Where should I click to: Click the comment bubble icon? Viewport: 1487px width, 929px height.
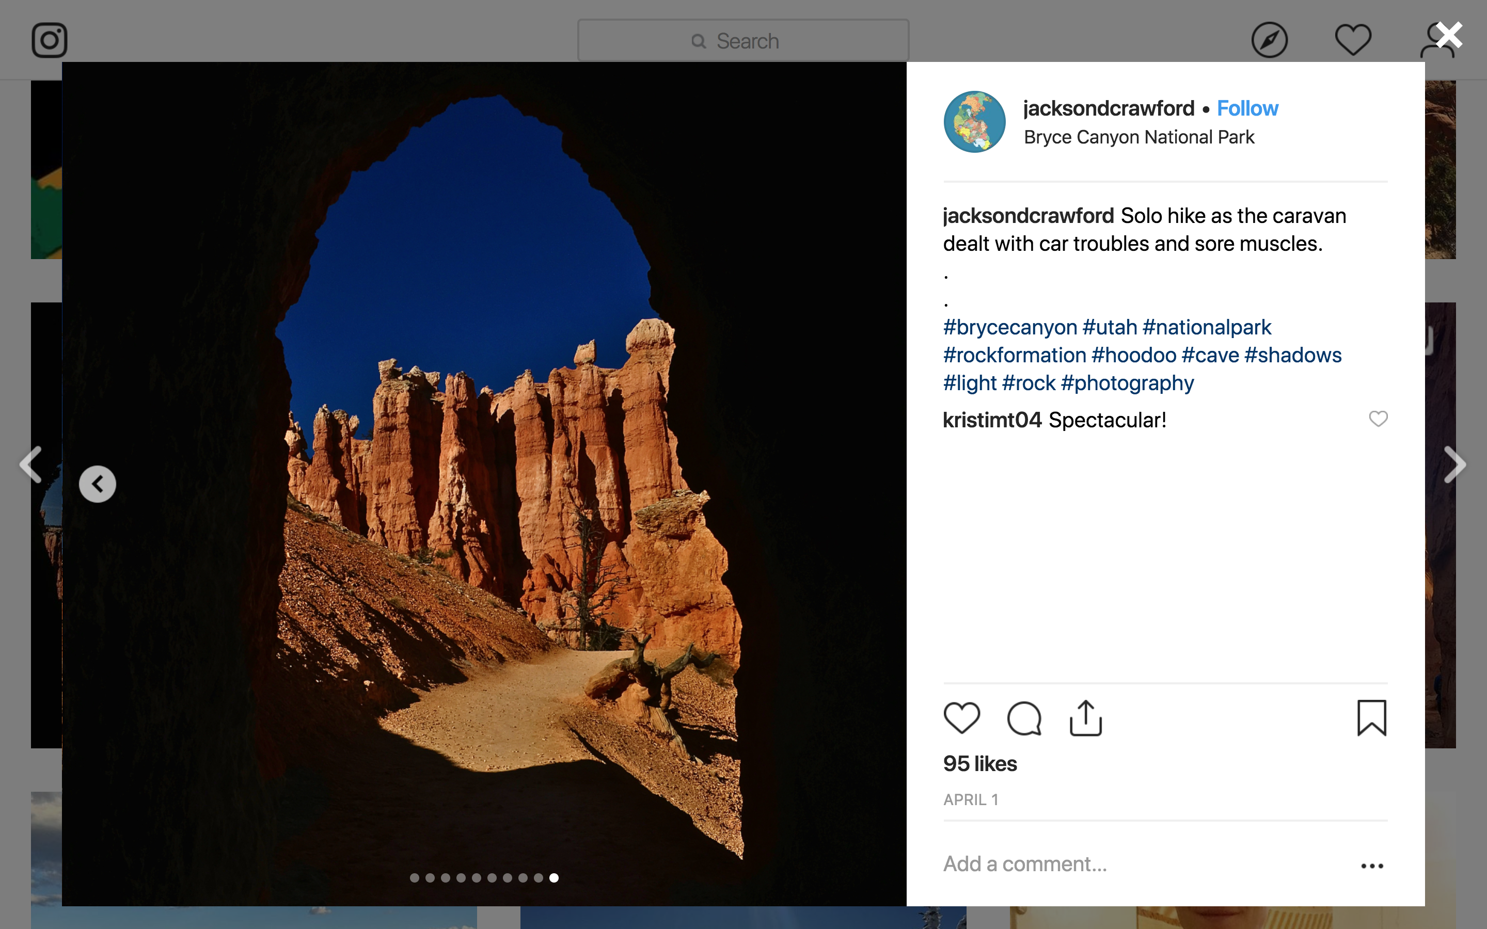pyautogui.click(x=1024, y=717)
